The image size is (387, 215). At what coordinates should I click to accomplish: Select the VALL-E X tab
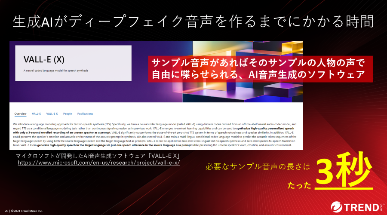coord(52,114)
